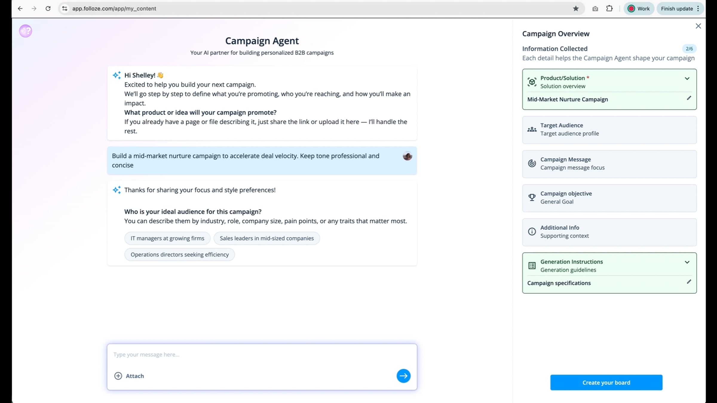Open the Target Audience card
717x403 pixels.
pyautogui.click(x=609, y=130)
